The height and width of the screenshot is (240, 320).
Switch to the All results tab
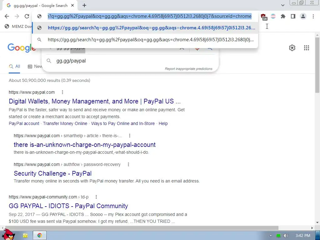[x=14, y=67]
